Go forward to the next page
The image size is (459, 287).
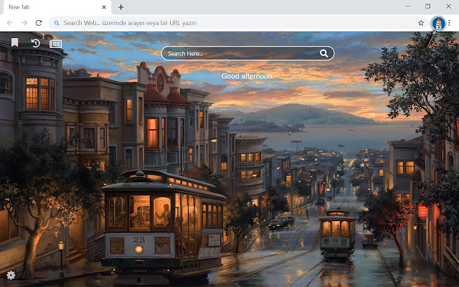pyautogui.click(x=24, y=23)
